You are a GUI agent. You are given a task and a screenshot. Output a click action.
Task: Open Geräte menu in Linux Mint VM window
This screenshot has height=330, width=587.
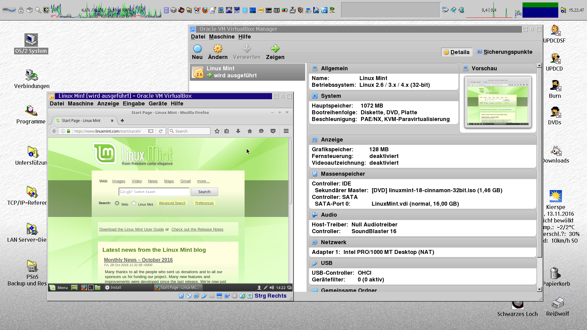tap(158, 104)
